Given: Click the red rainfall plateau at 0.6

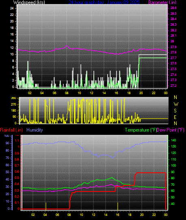Looking at the screenshot, I should click(151, 173).
